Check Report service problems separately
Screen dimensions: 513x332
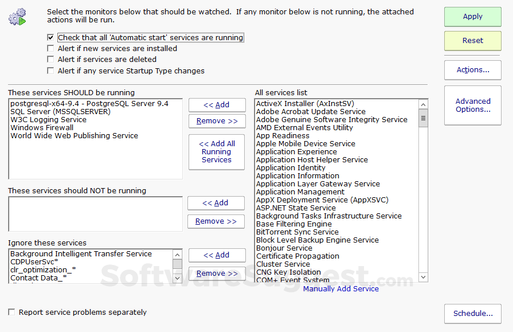coord(11,312)
